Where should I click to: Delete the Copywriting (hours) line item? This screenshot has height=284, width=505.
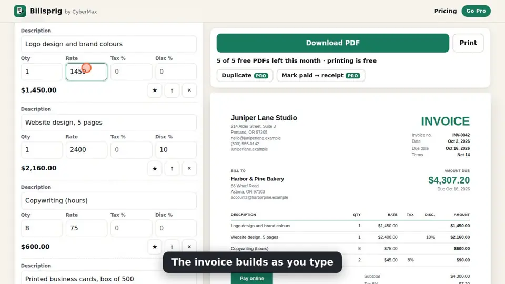(x=189, y=247)
